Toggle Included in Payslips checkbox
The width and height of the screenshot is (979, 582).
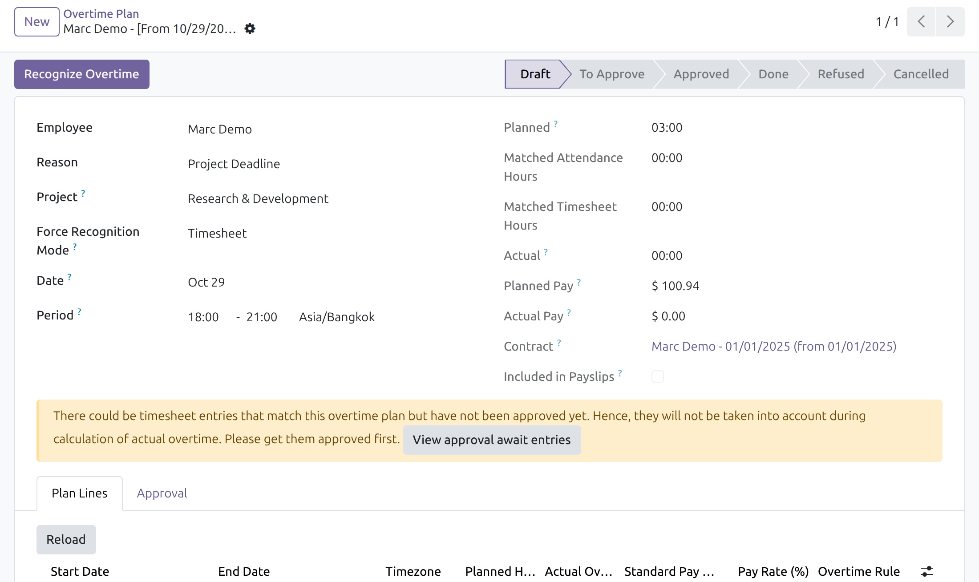[658, 376]
